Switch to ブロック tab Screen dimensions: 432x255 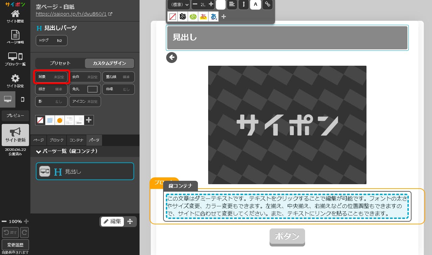tap(56, 140)
